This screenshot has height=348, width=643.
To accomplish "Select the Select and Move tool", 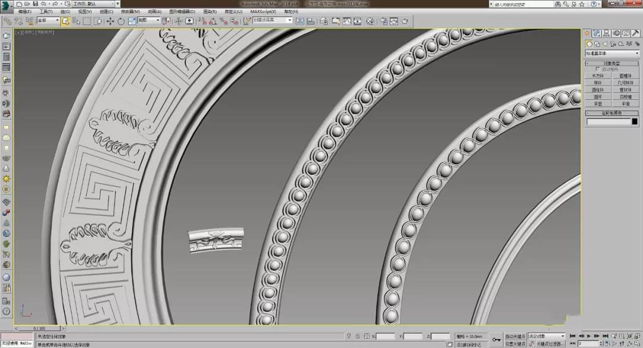I will click(x=110, y=21).
